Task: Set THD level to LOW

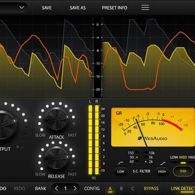Action: (174, 157)
